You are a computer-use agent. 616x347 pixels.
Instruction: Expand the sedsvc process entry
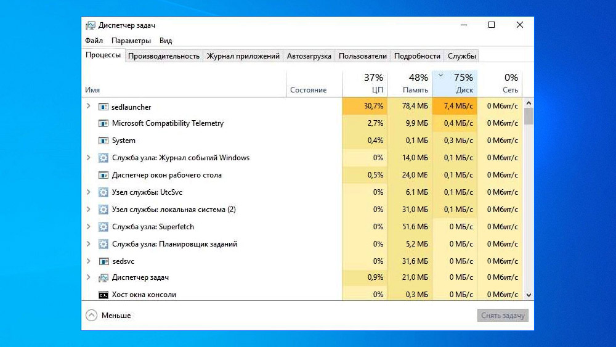pyautogui.click(x=89, y=261)
